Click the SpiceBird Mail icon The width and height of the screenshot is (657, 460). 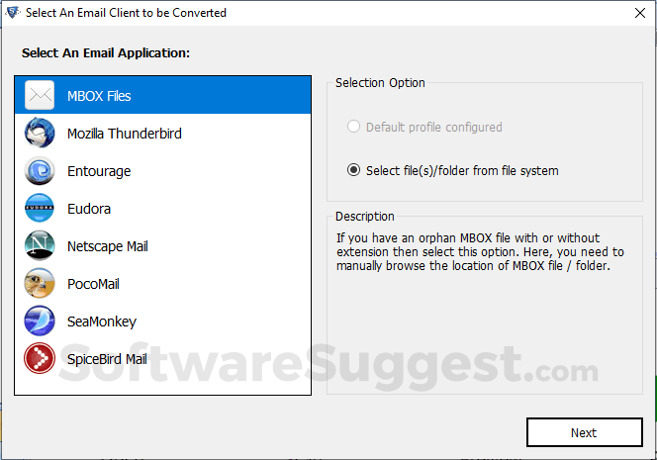pyautogui.click(x=40, y=359)
